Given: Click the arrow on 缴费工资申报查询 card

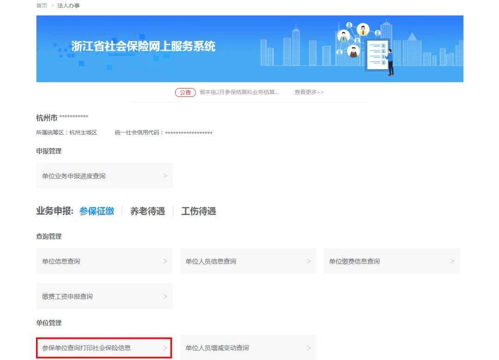Looking at the screenshot, I should [164, 296].
